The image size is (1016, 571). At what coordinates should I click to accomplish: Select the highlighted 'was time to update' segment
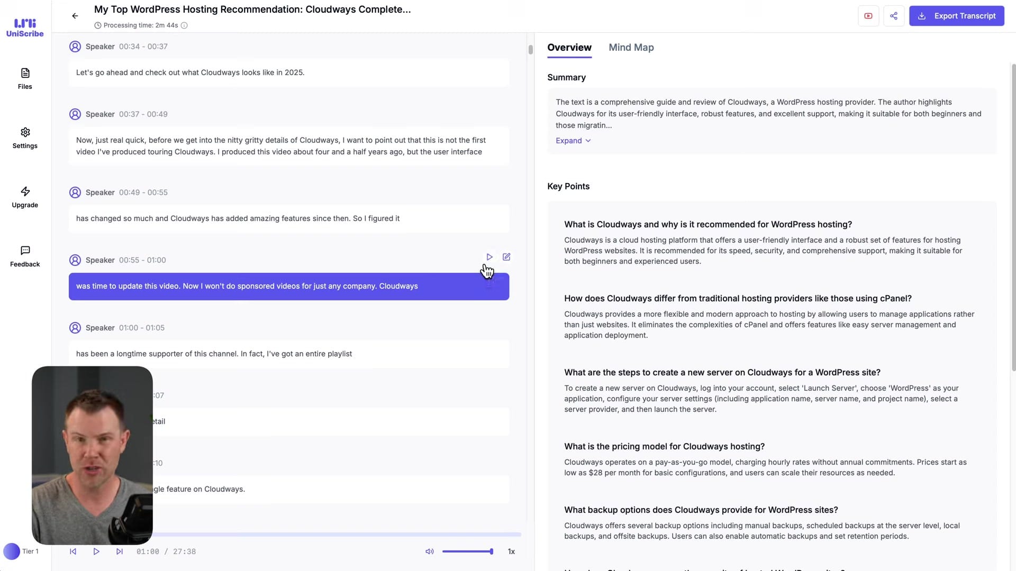tap(289, 286)
